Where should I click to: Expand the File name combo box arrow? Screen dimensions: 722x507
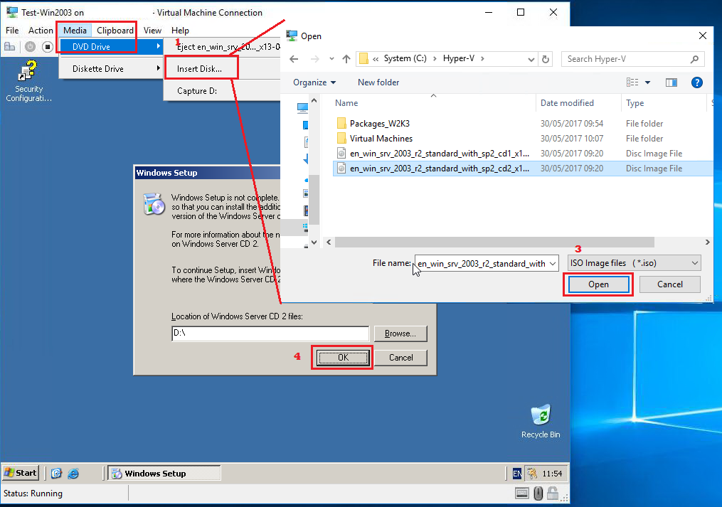(x=553, y=264)
